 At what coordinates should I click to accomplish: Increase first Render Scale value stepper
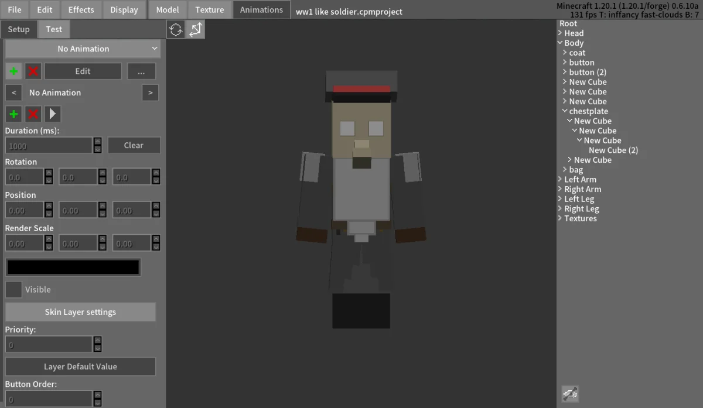[49, 239]
